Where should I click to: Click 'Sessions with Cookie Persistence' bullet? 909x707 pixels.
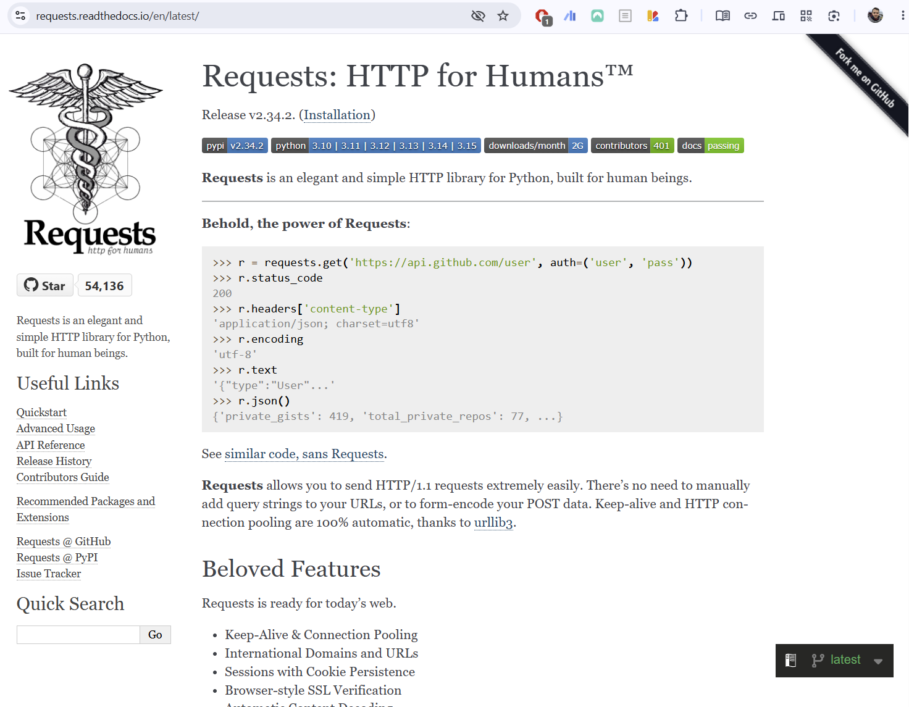(320, 672)
